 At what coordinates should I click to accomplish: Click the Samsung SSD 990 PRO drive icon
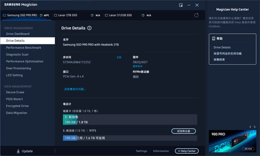(x=4, y=15)
